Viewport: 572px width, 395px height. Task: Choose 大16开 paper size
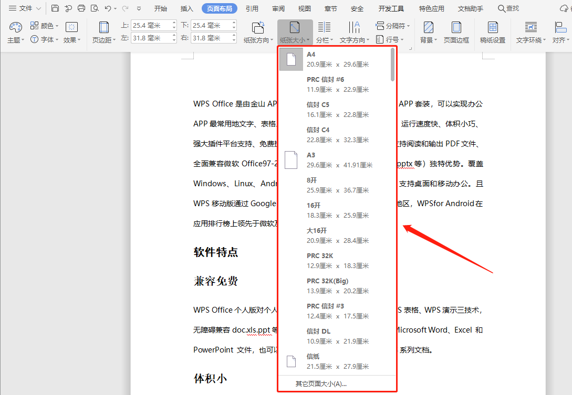[334, 235]
